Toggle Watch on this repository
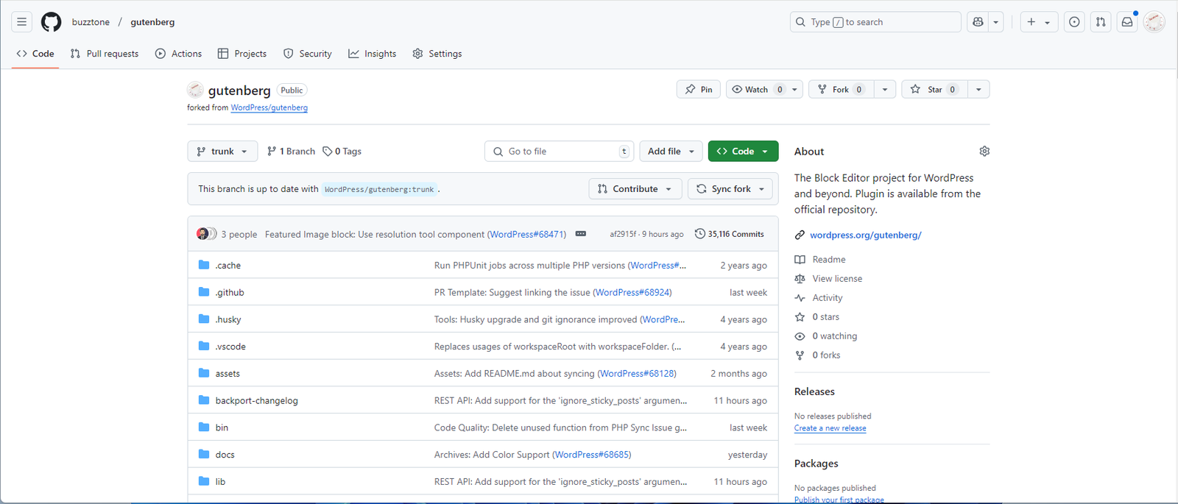 [757, 90]
